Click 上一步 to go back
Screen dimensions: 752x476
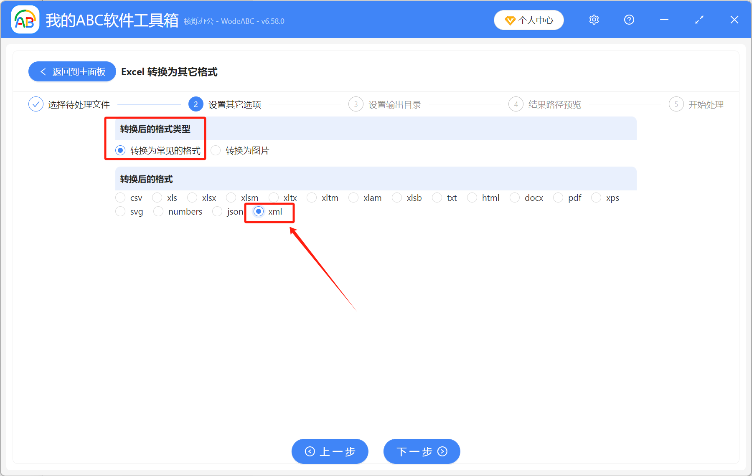click(330, 451)
